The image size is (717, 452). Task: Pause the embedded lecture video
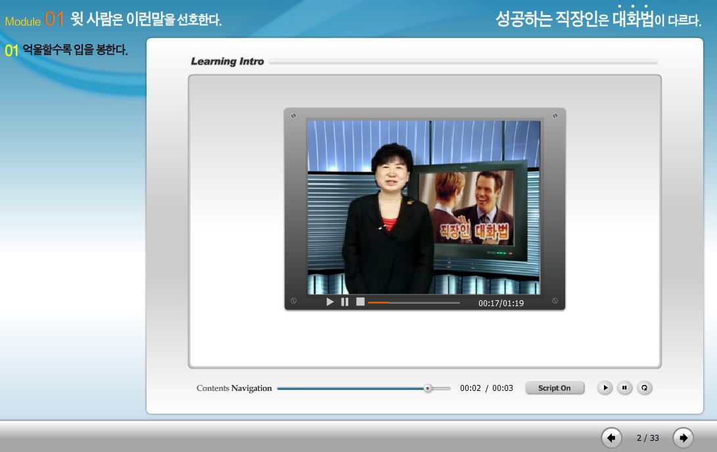point(345,302)
